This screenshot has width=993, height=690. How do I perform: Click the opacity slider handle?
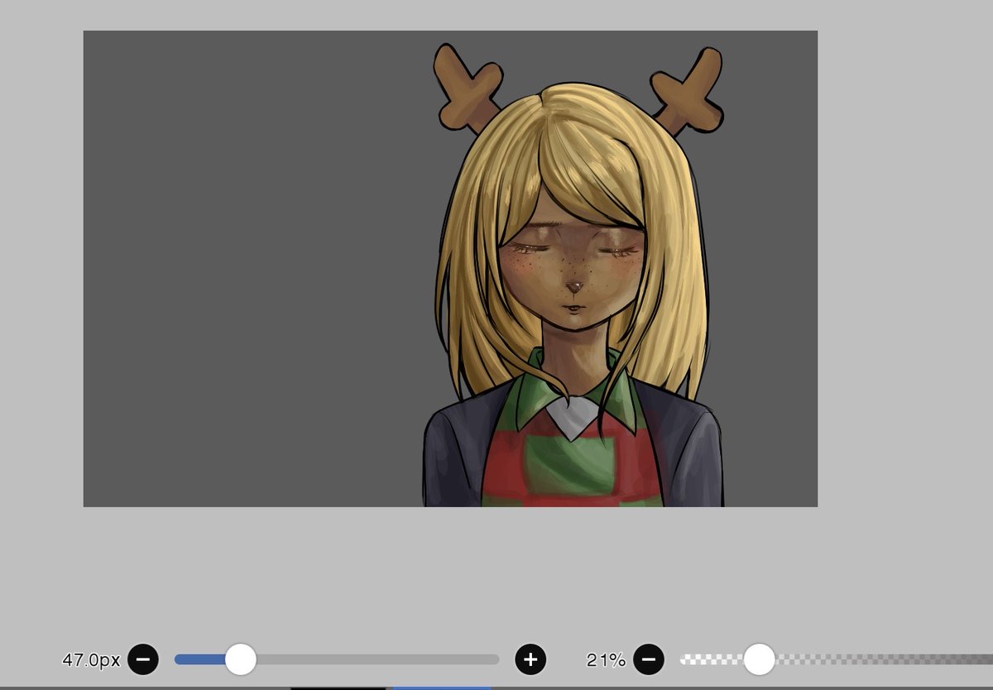click(759, 659)
